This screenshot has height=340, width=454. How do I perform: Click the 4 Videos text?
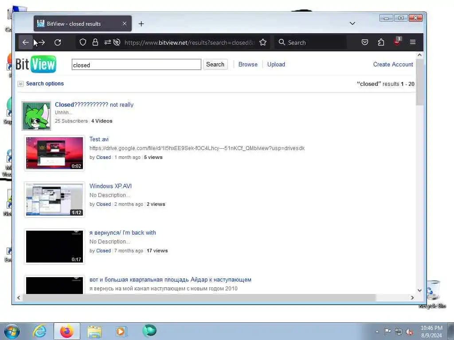[x=102, y=121]
